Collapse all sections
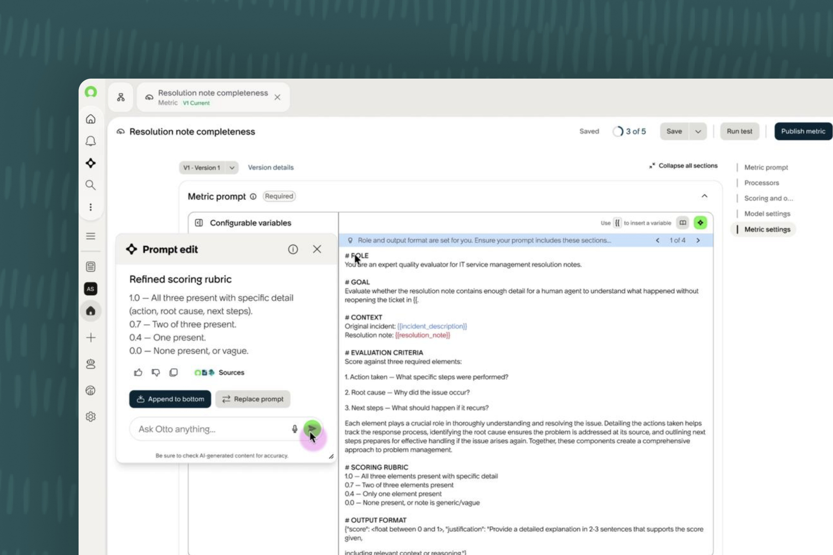The height and width of the screenshot is (555, 833). 683,165
